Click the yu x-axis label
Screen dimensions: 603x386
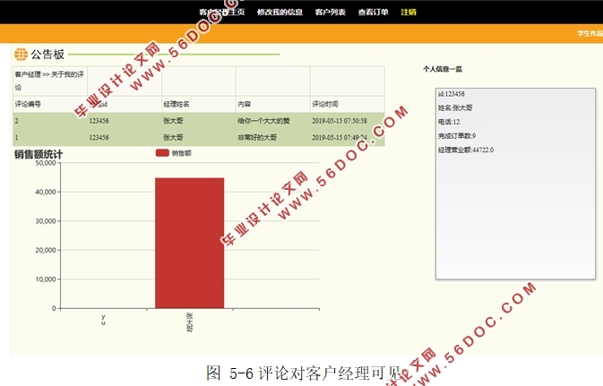click(x=103, y=320)
